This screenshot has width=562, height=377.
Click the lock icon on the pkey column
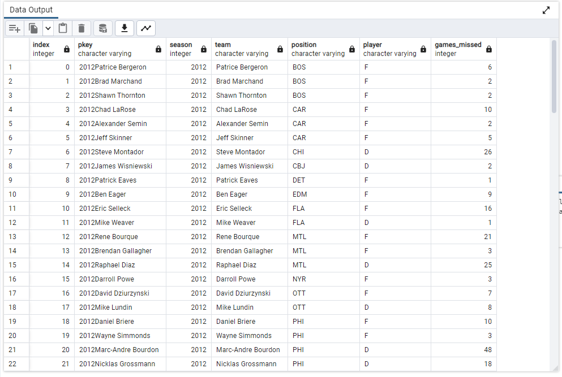pos(158,48)
